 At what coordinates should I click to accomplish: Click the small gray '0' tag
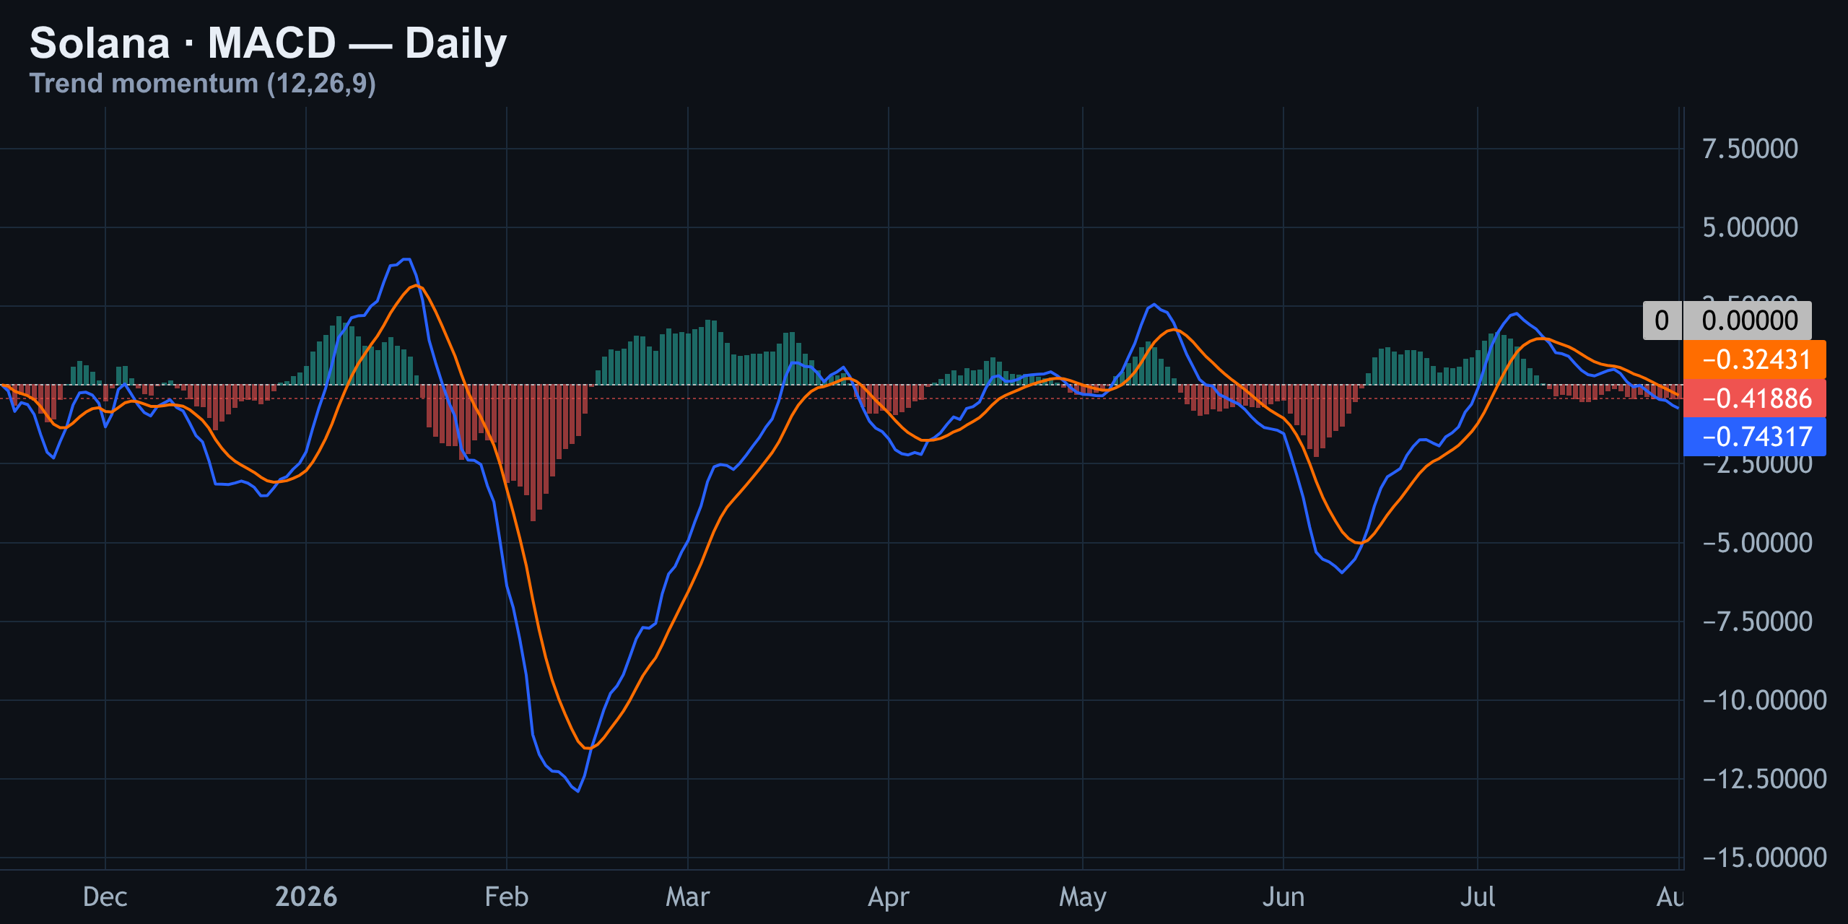1662,321
